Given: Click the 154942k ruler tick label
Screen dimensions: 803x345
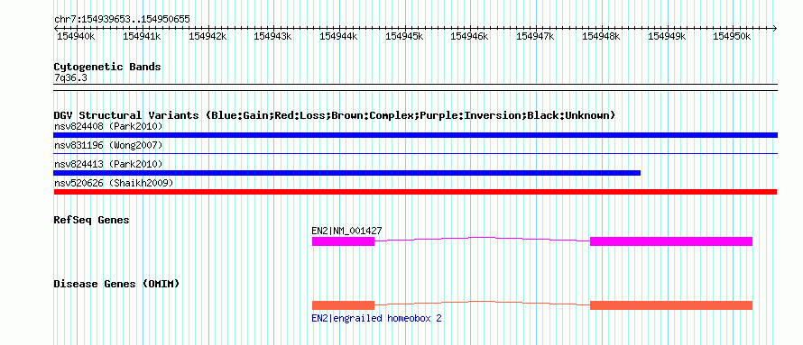Looking at the screenshot, I should pyautogui.click(x=208, y=36).
